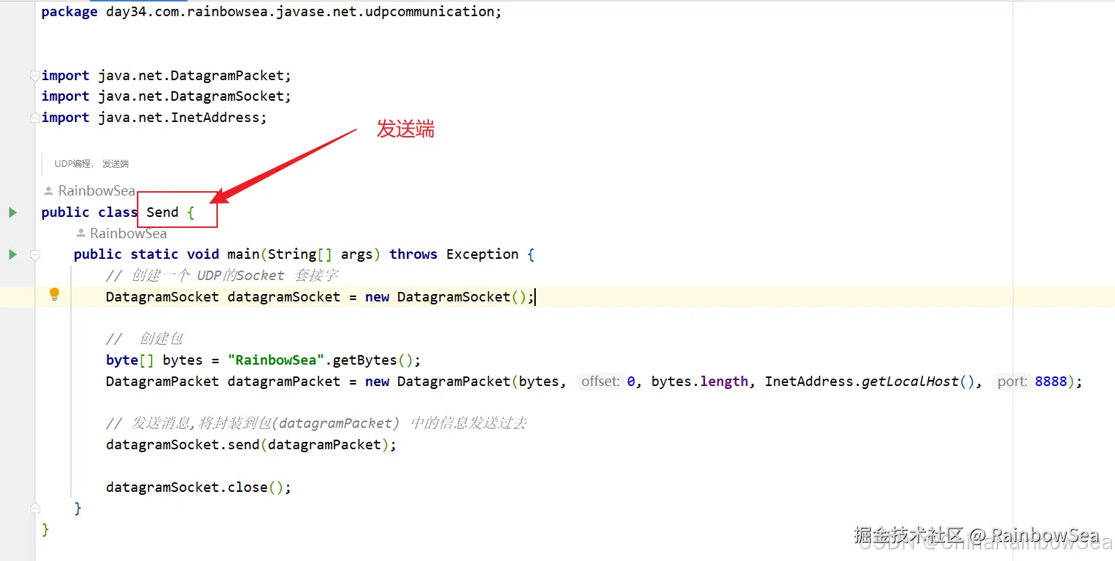Click the 'getBytes' method call
The width and height of the screenshot is (1115, 561).
[x=365, y=360]
